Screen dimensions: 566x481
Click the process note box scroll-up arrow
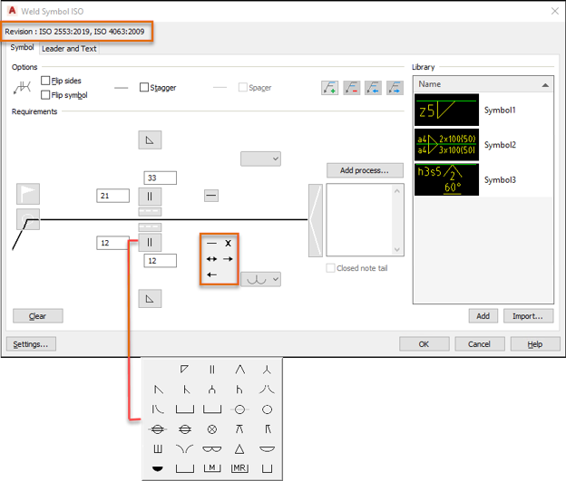(x=397, y=191)
